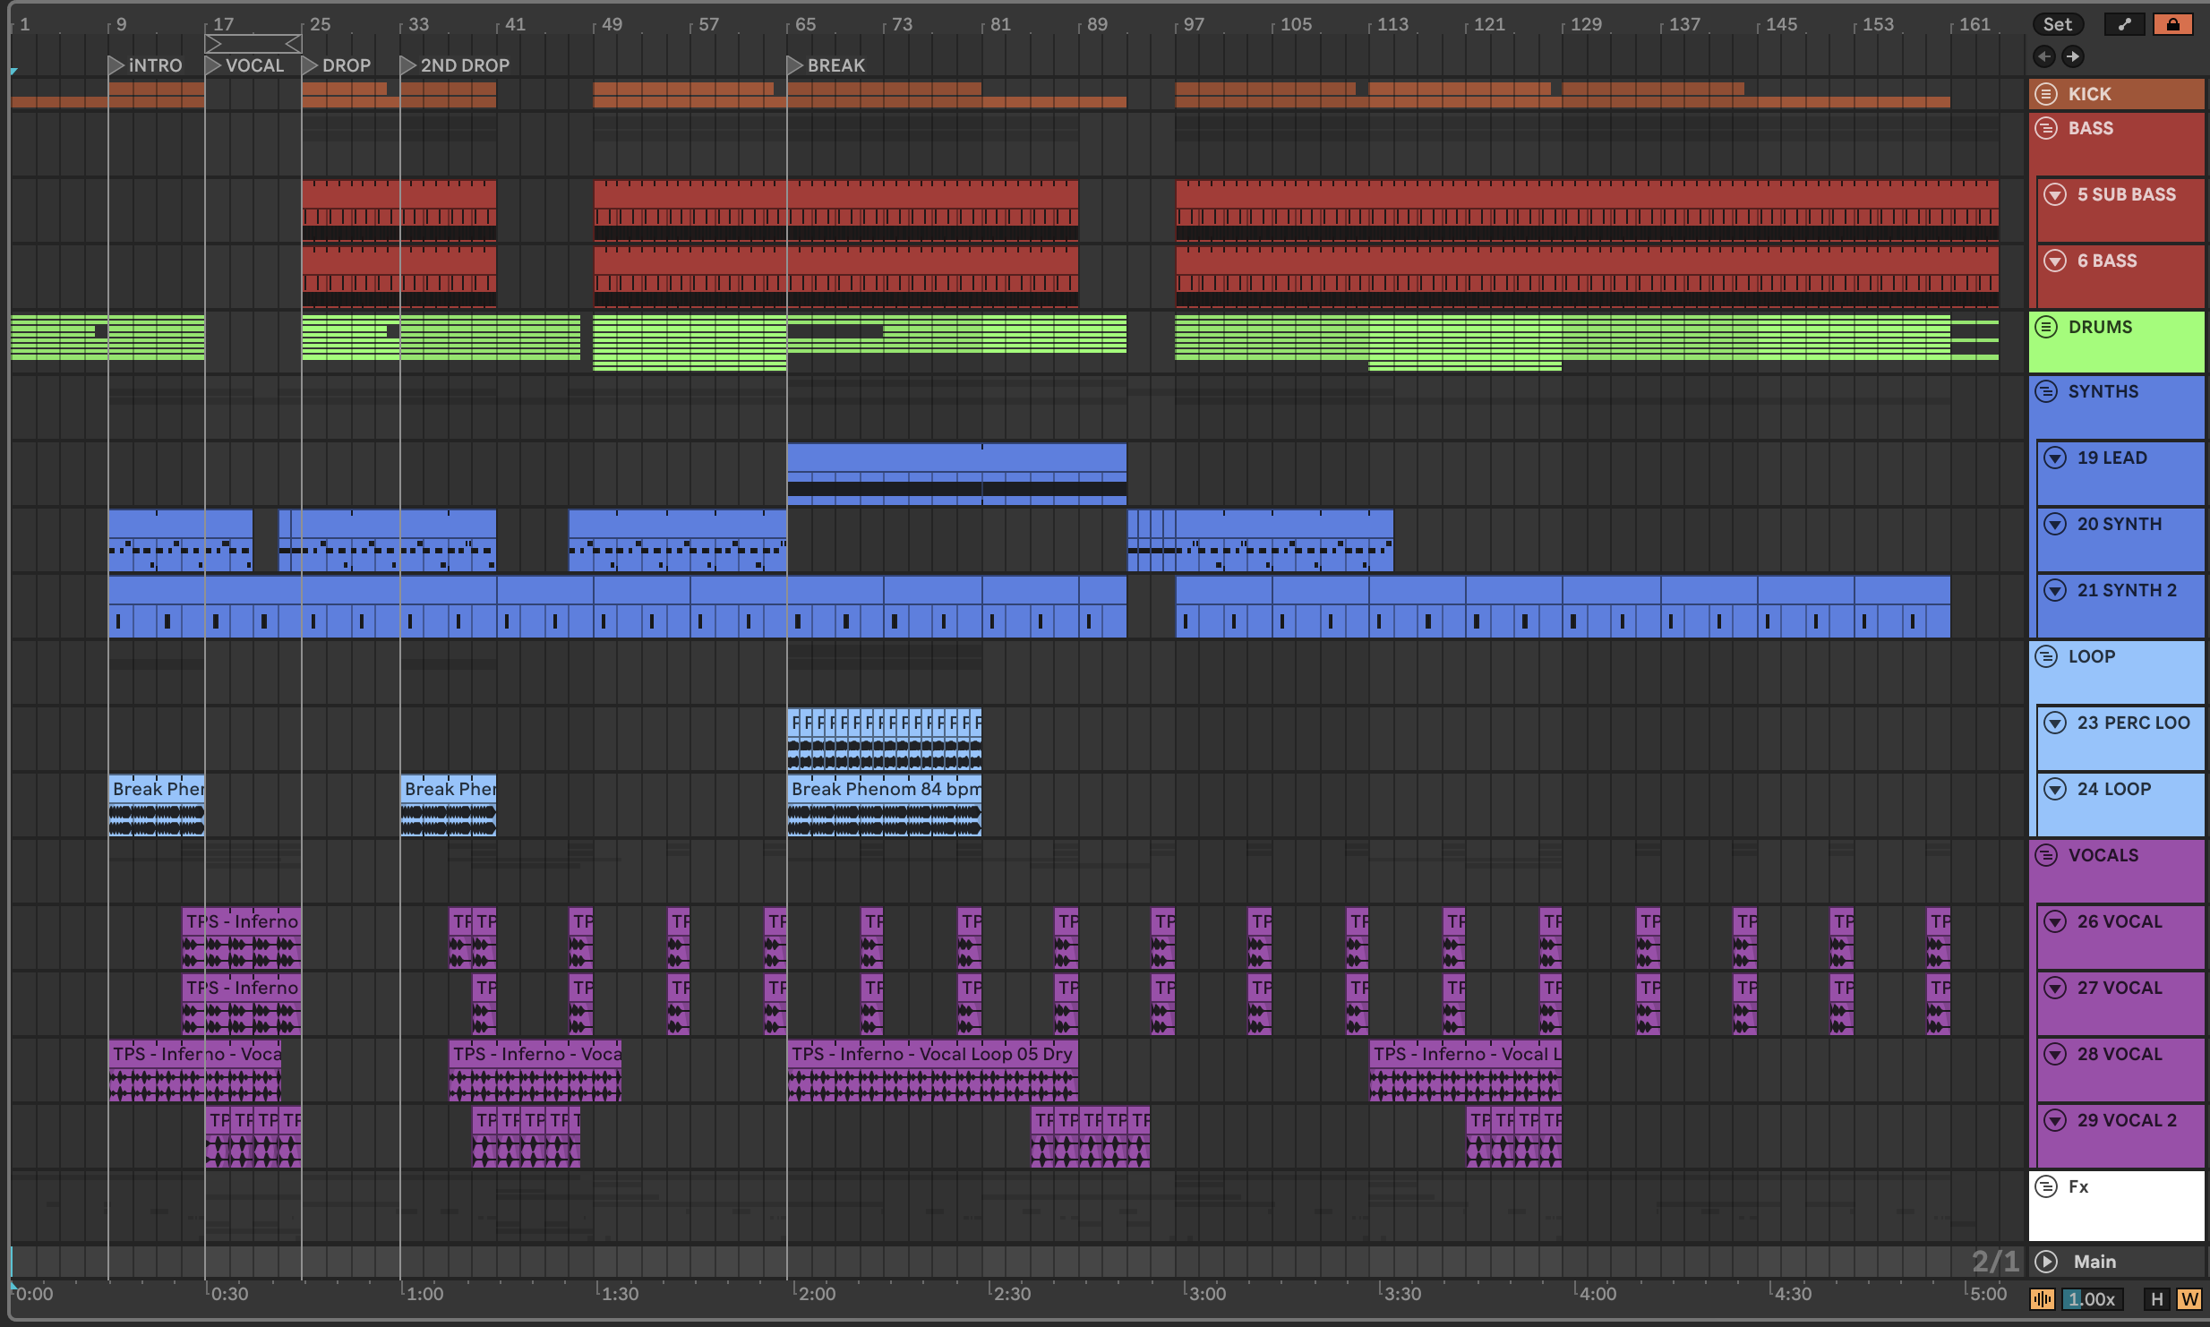Unfold the 19 LEAD track
This screenshot has width=2210, height=1327.
2055,458
